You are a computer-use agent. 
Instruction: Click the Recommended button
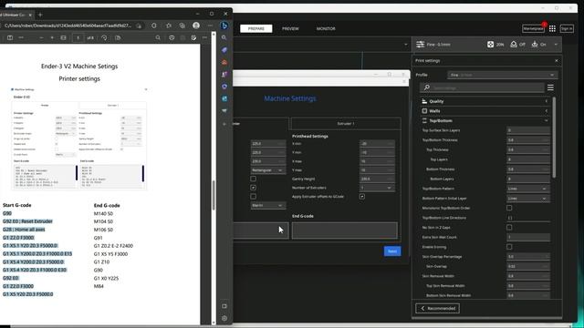click(x=437, y=308)
